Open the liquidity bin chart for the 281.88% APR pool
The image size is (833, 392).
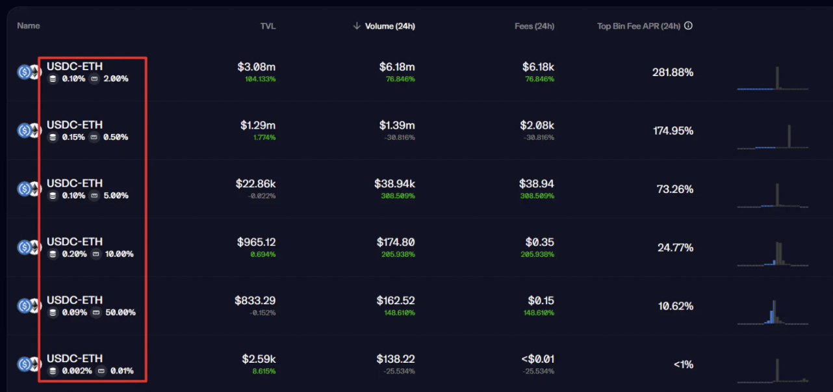[773, 79]
